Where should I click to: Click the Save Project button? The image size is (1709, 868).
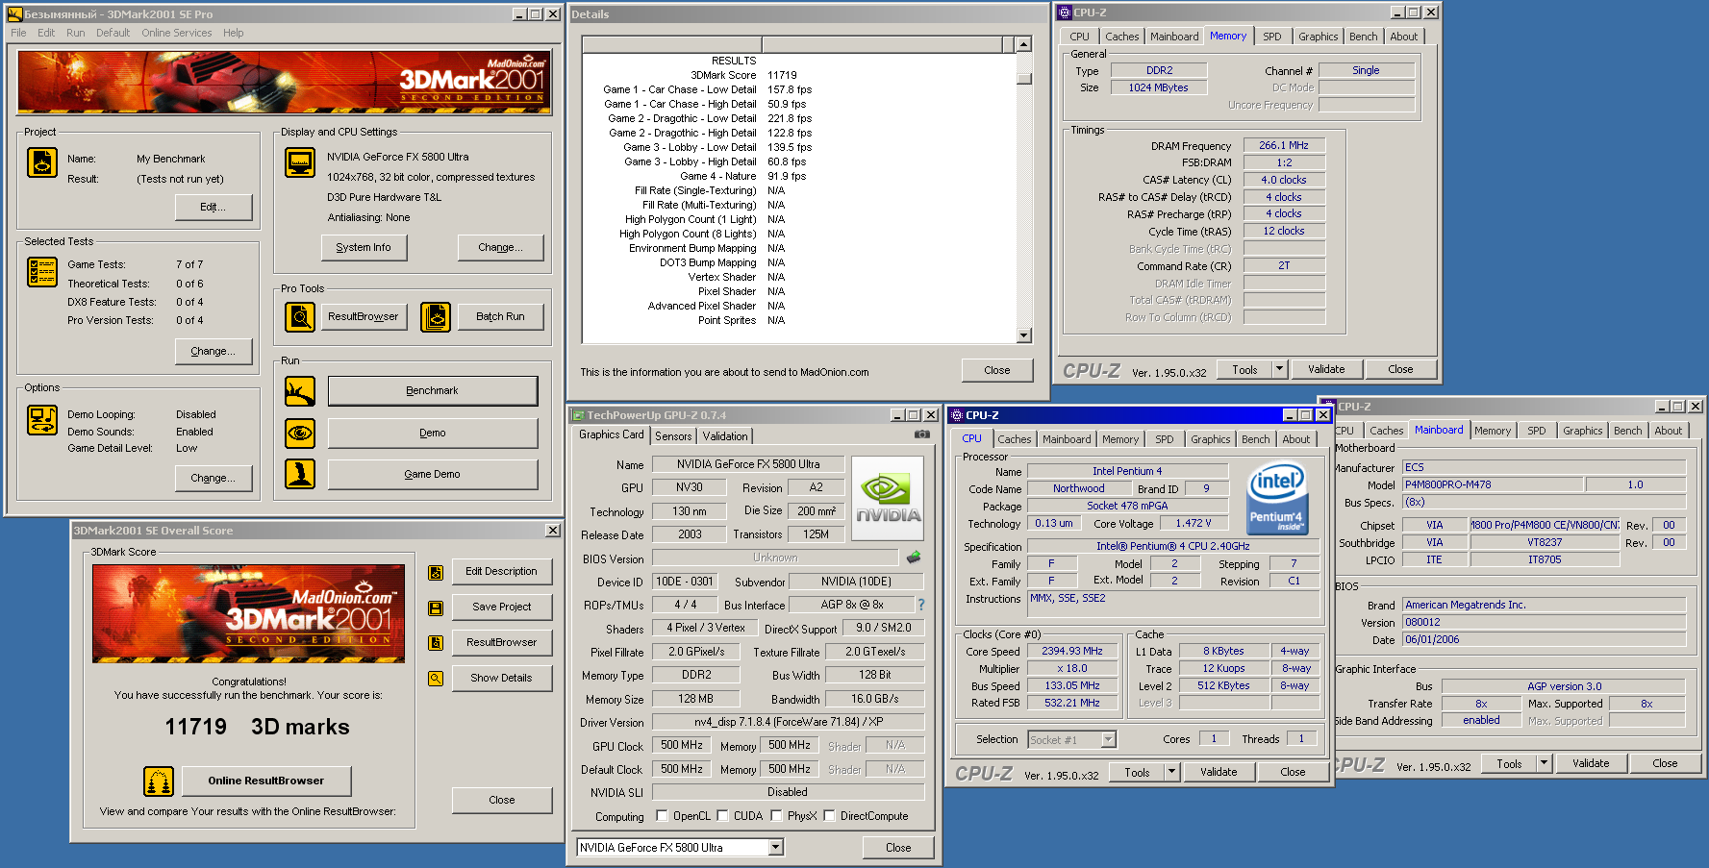[x=502, y=608]
